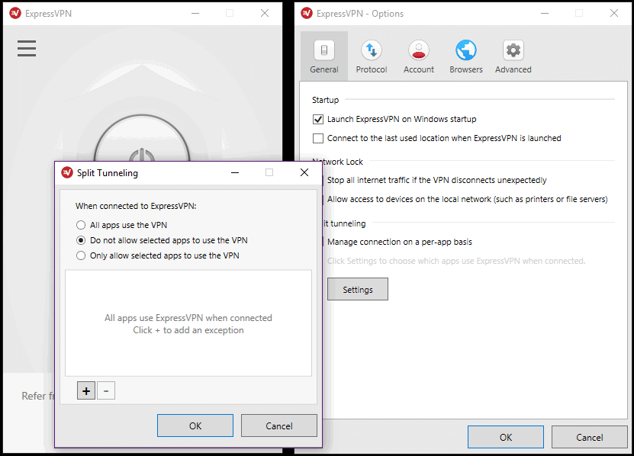This screenshot has height=456, width=634.
Task: Minimize the ExpressVPN Options window
Action: point(545,13)
